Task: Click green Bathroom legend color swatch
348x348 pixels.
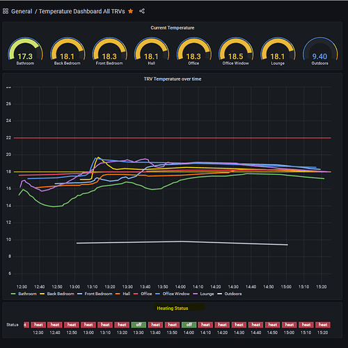Action: [13, 294]
